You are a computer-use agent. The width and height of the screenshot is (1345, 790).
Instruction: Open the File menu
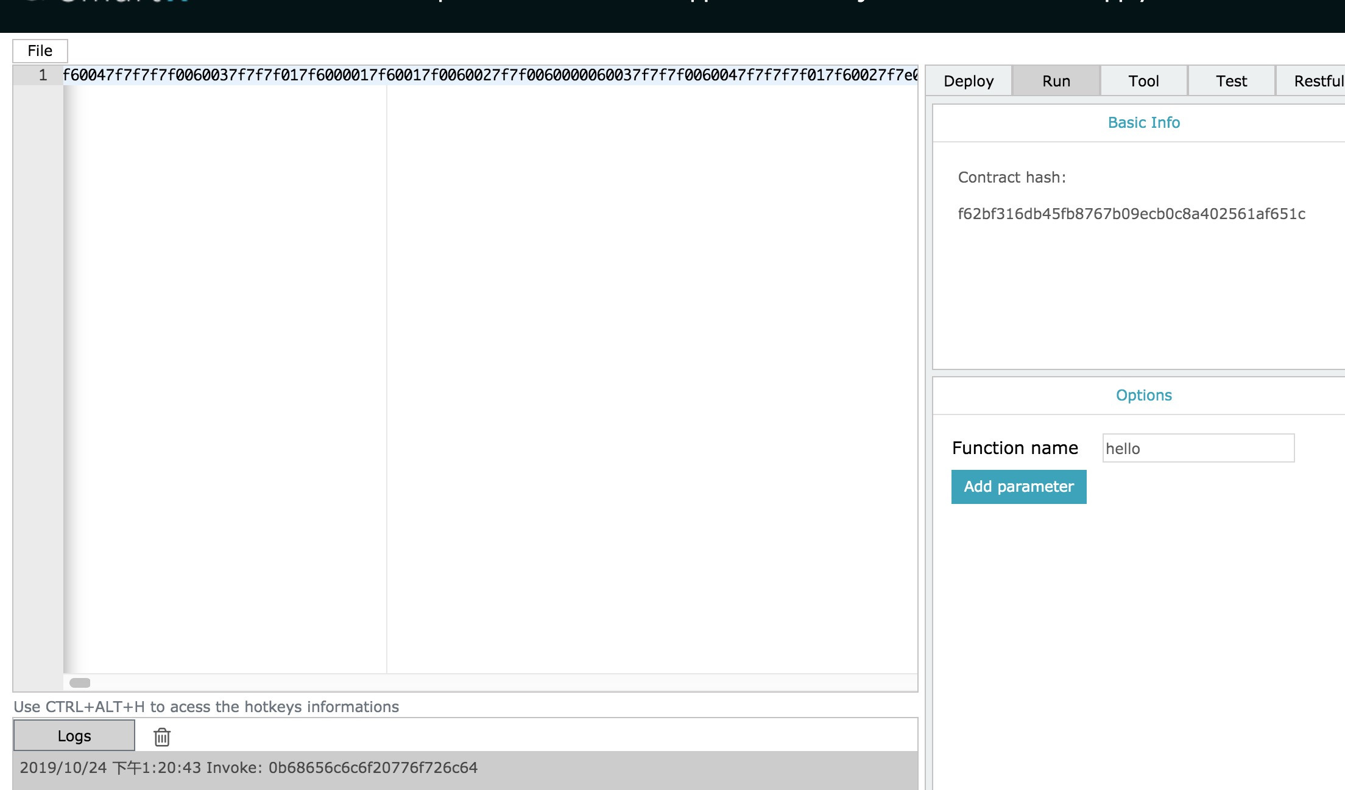40,51
